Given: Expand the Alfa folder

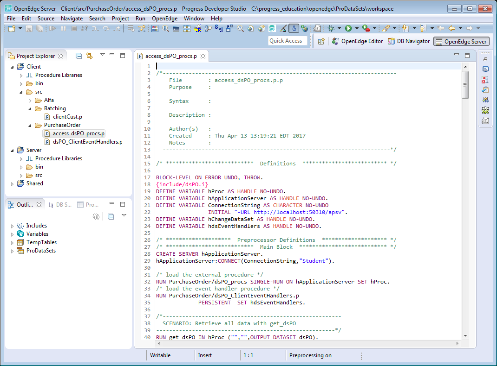Looking at the screenshot, I should [x=30, y=101].
